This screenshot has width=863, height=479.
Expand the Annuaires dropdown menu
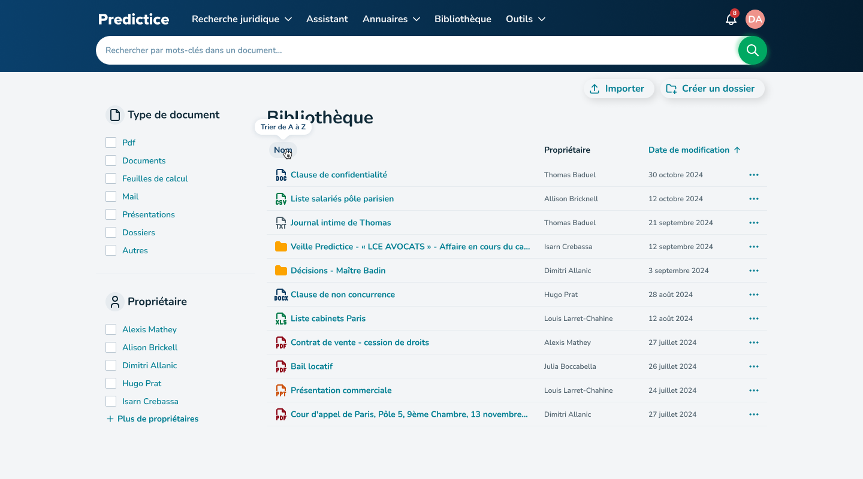point(391,19)
